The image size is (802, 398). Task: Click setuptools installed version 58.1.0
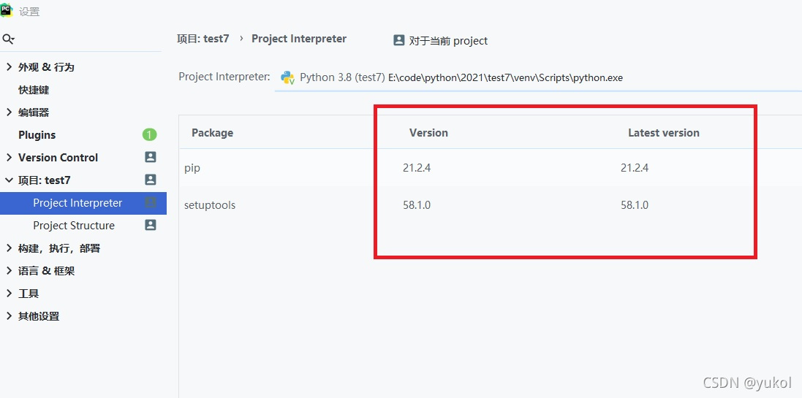[417, 205]
